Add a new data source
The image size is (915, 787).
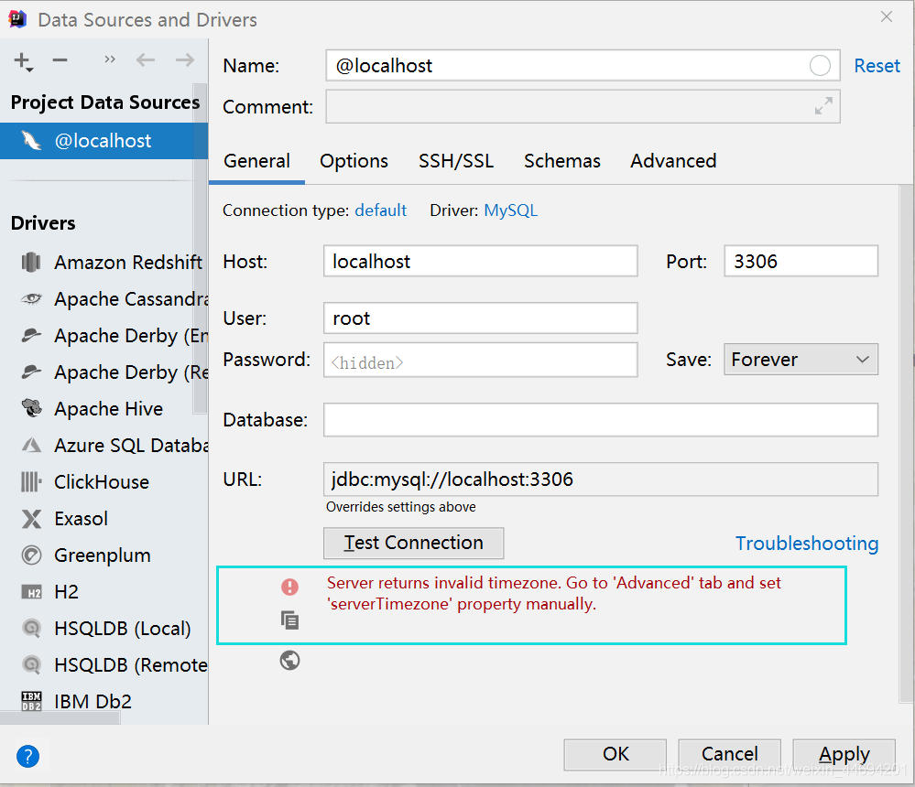pyautogui.click(x=21, y=61)
